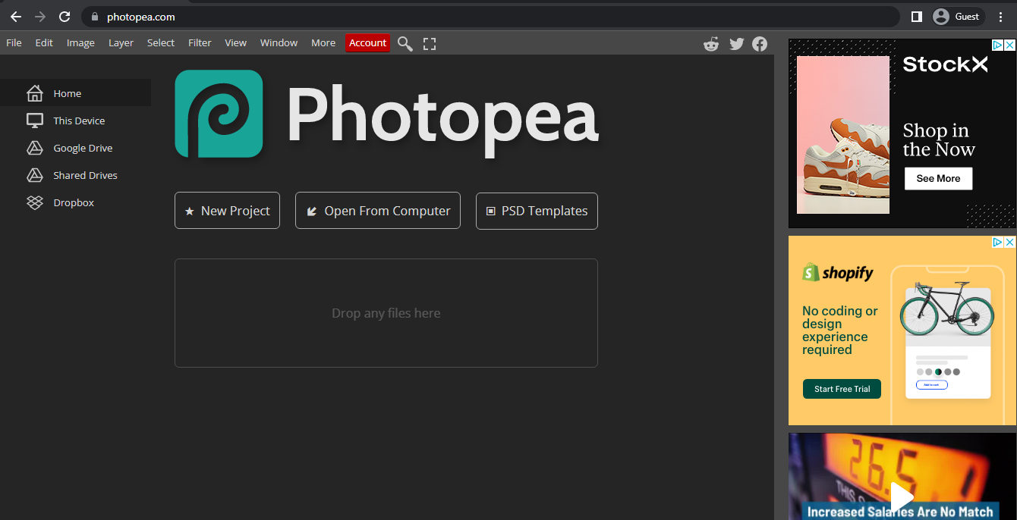The width and height of the screenshot is (1017, 520).
Task: Click See More in StockX ad
Action: tap(938, 178)
